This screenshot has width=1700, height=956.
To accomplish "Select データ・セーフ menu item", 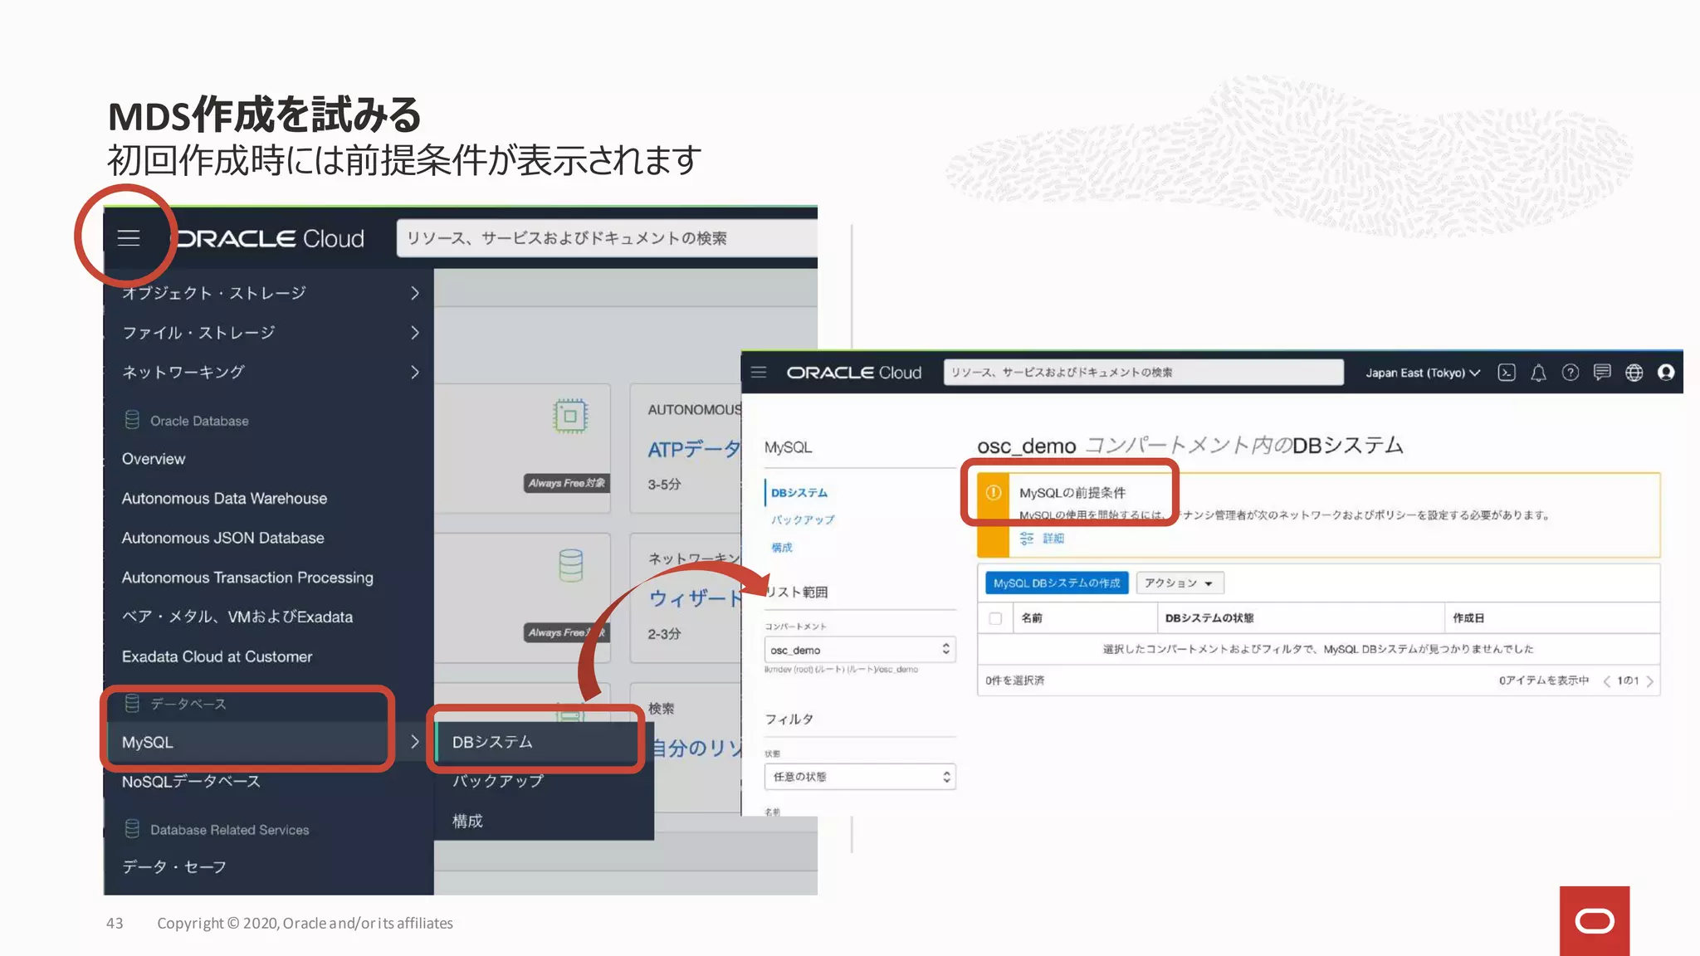I will pyautogui.click(x=174, y=867).
